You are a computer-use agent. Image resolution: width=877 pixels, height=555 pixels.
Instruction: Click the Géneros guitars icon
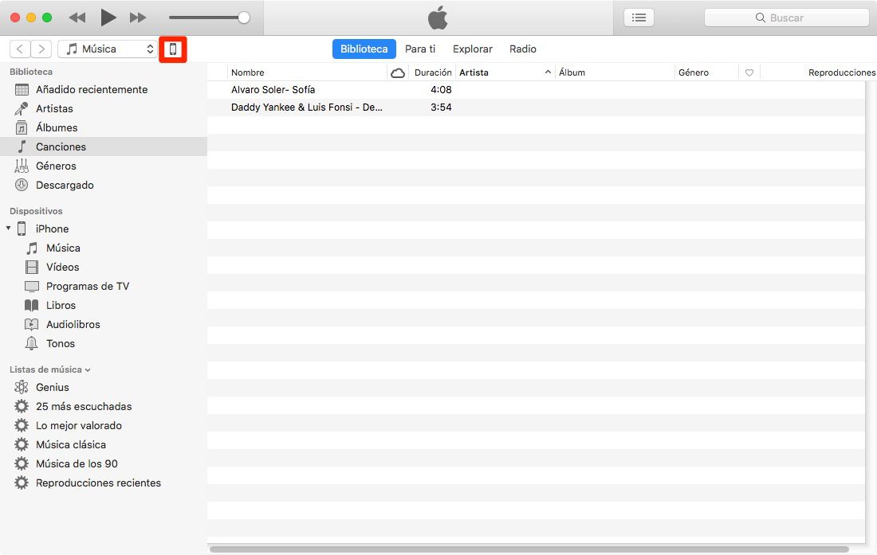pyautogui.click(x=22, y=166)
